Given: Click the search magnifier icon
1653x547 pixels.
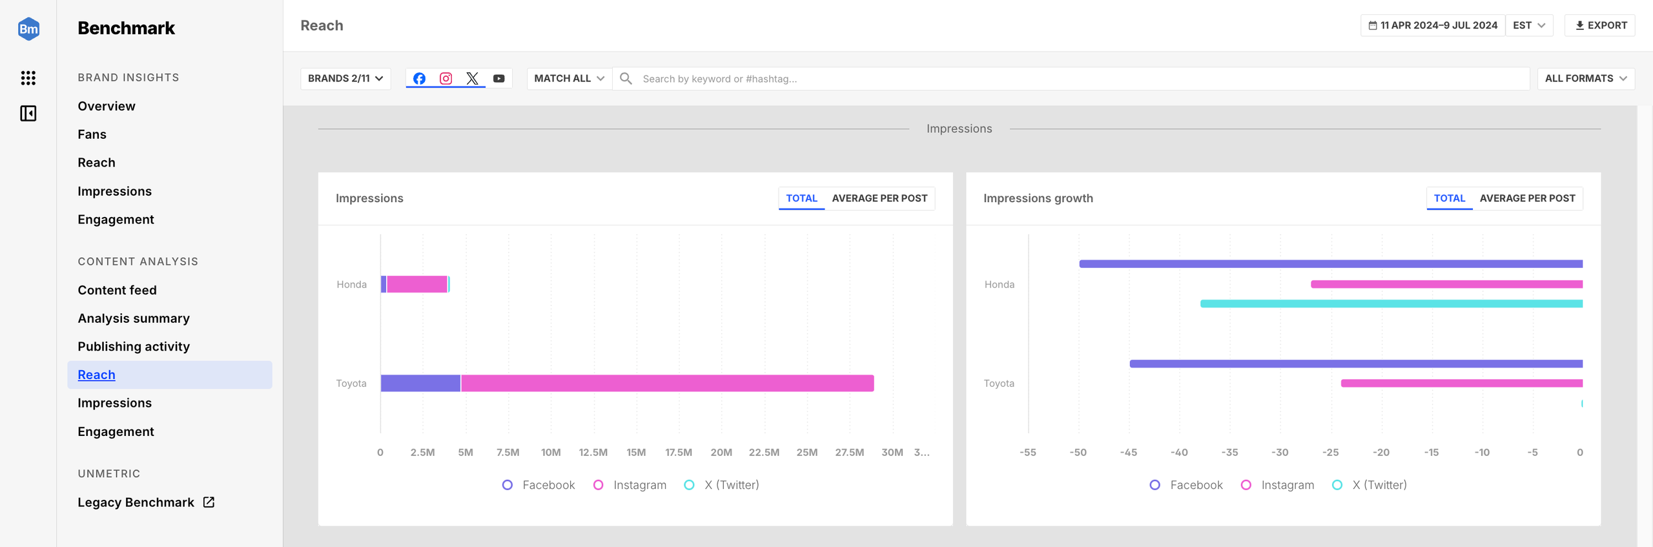Looking at the screenshot, I should (x=626, y=79).
